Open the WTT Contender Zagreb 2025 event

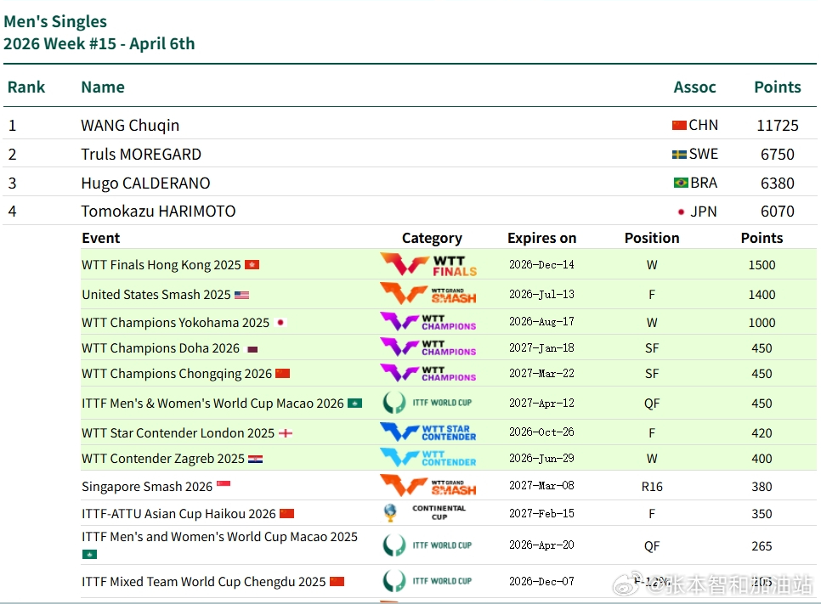163,459
